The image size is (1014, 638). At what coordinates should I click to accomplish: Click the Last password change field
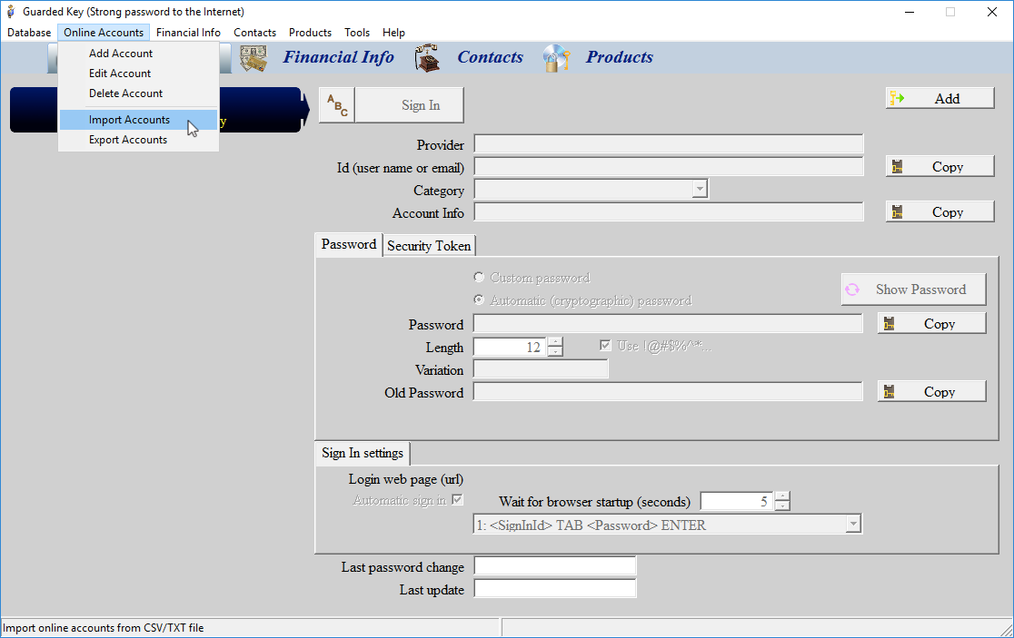[x=555, y=565]
